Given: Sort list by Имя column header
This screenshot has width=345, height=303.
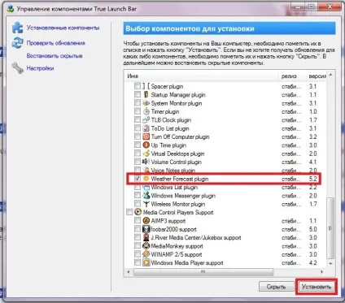Looking at the screenshot, I should 201,76.
